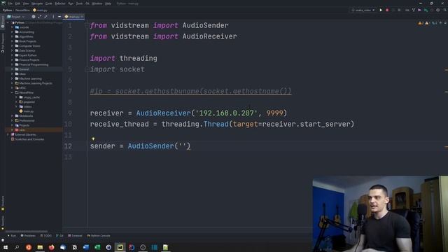Click the purple arrow icon in the top toolbar
The image size is (448, 252).
pos(419,10)
